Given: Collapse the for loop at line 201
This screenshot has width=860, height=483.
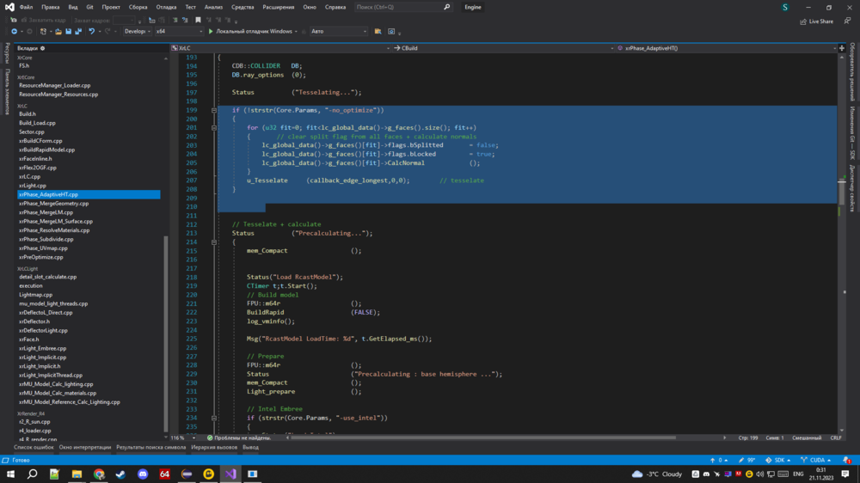Looking at the screenshot, I should [x=214, y=128].
